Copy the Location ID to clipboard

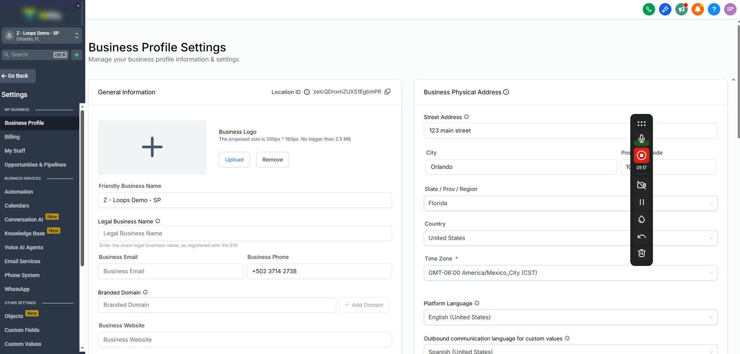[x=388, y=92]
